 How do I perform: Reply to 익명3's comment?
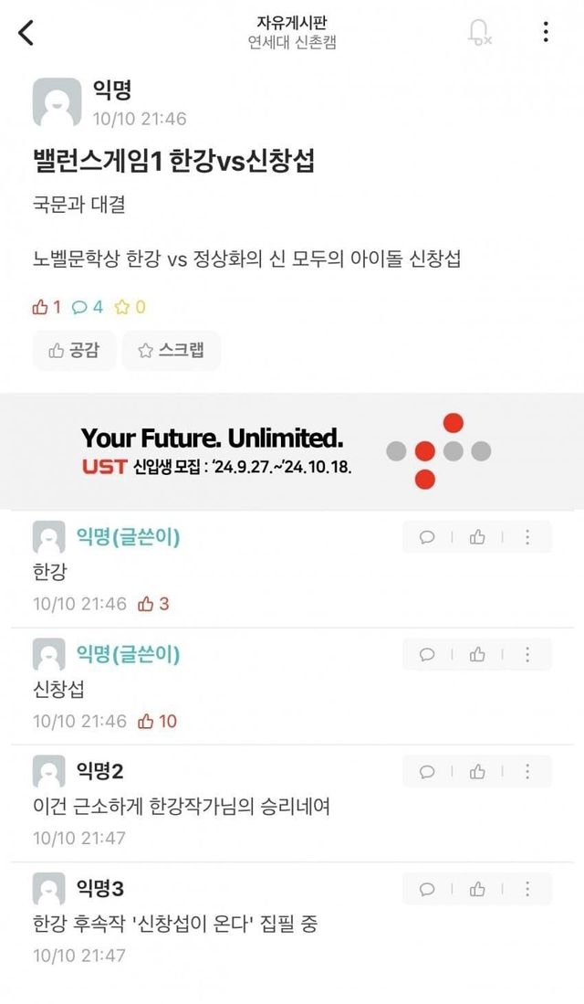(427, 889)
